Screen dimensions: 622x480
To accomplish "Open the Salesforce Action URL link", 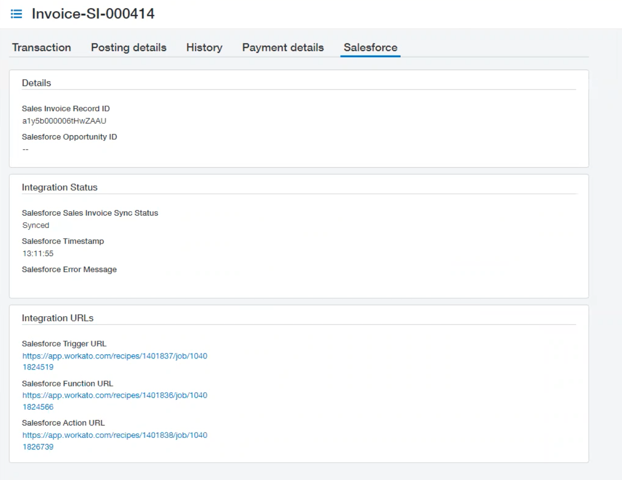I will point(115,441).
